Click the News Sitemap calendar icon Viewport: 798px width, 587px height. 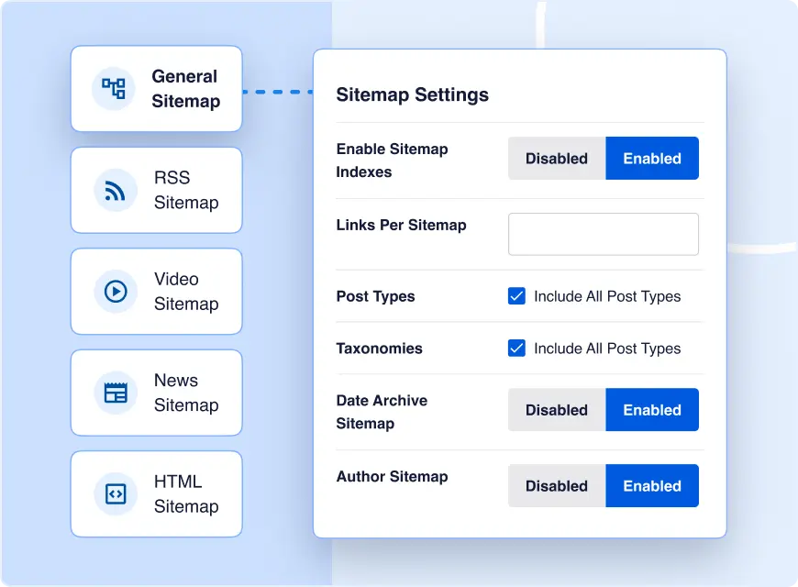[x=114, y=393]
